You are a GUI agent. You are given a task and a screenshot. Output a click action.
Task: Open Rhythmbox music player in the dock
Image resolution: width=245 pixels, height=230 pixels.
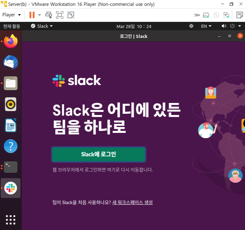coord(11,104)
